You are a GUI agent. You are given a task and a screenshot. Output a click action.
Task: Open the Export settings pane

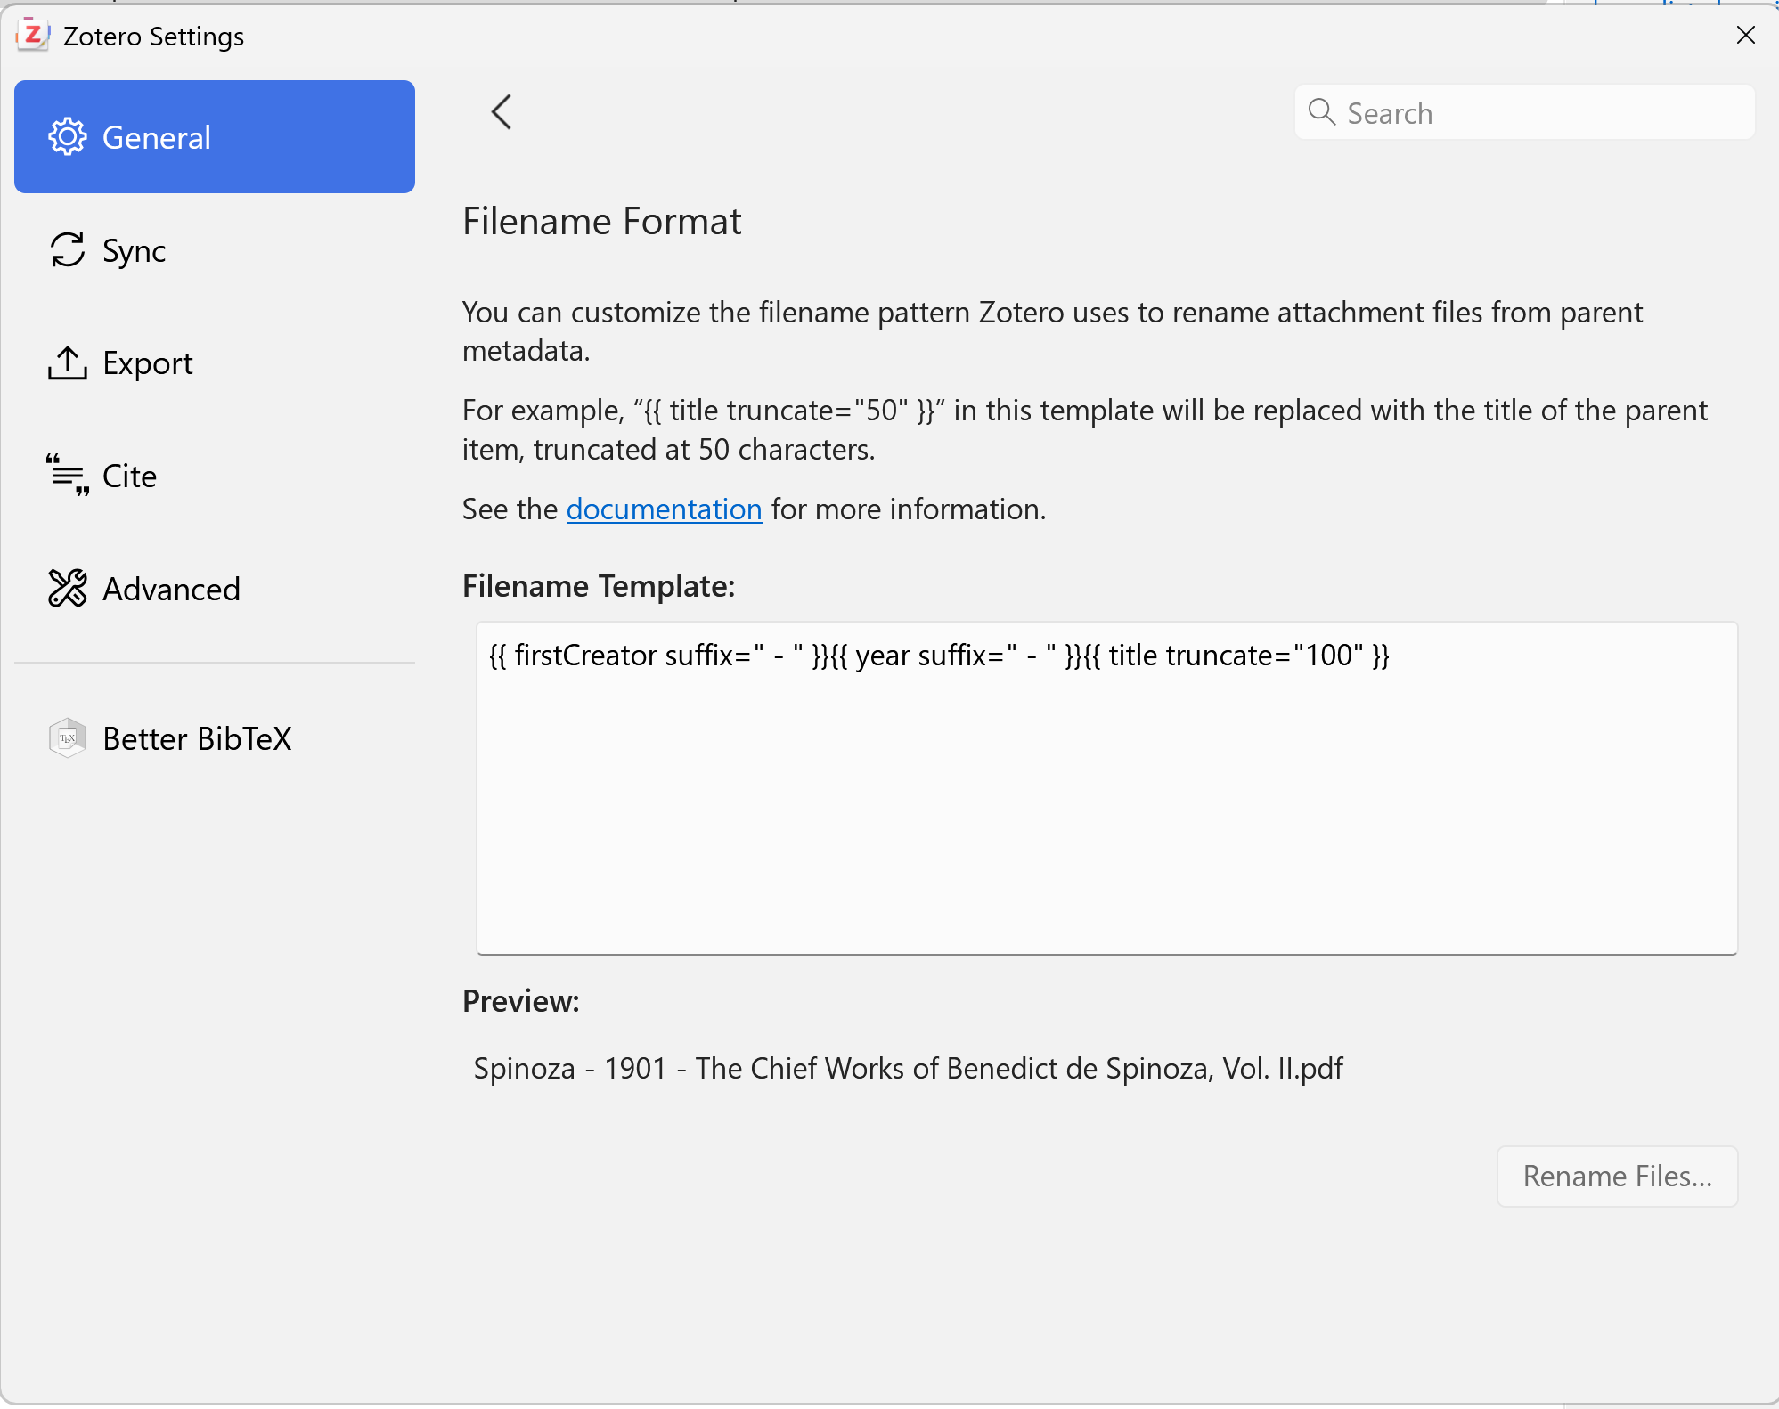(147, 363)
